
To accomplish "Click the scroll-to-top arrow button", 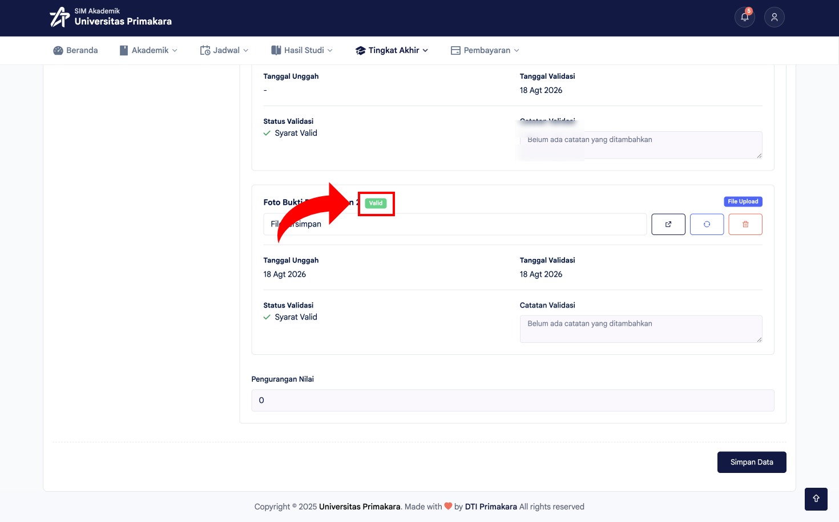I will (816, 499).
